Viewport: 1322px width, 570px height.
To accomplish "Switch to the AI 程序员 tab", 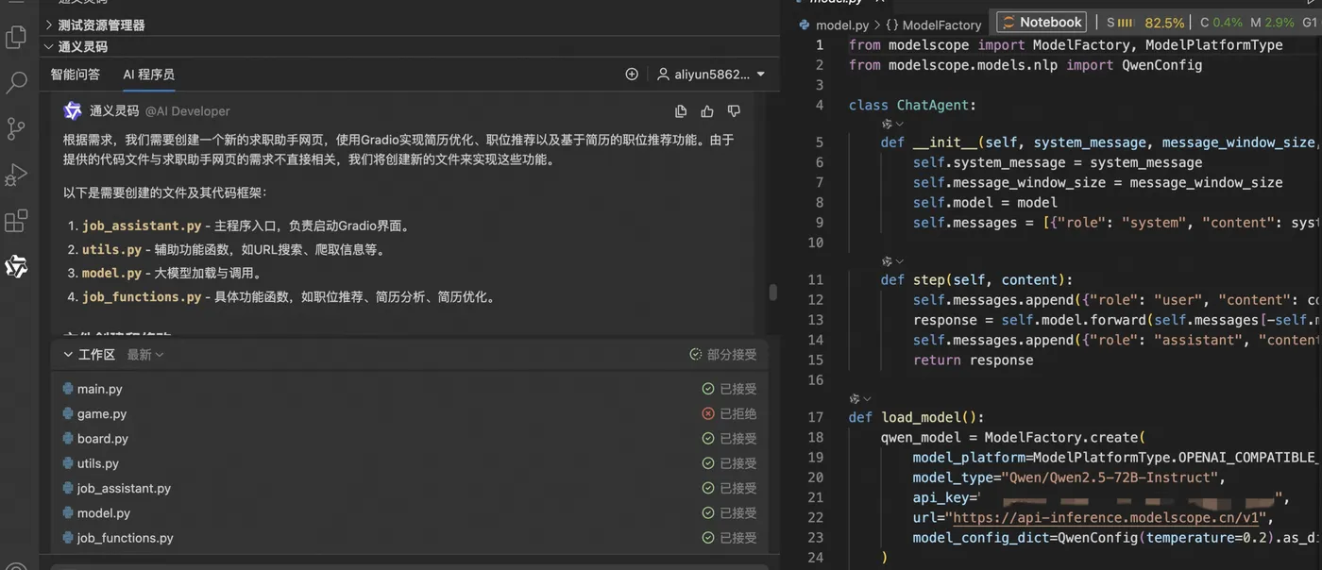I will (149, 75).
